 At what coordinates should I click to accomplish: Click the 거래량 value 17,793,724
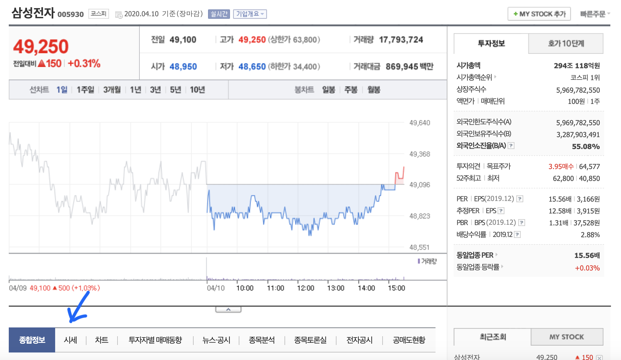pos(401,40)
